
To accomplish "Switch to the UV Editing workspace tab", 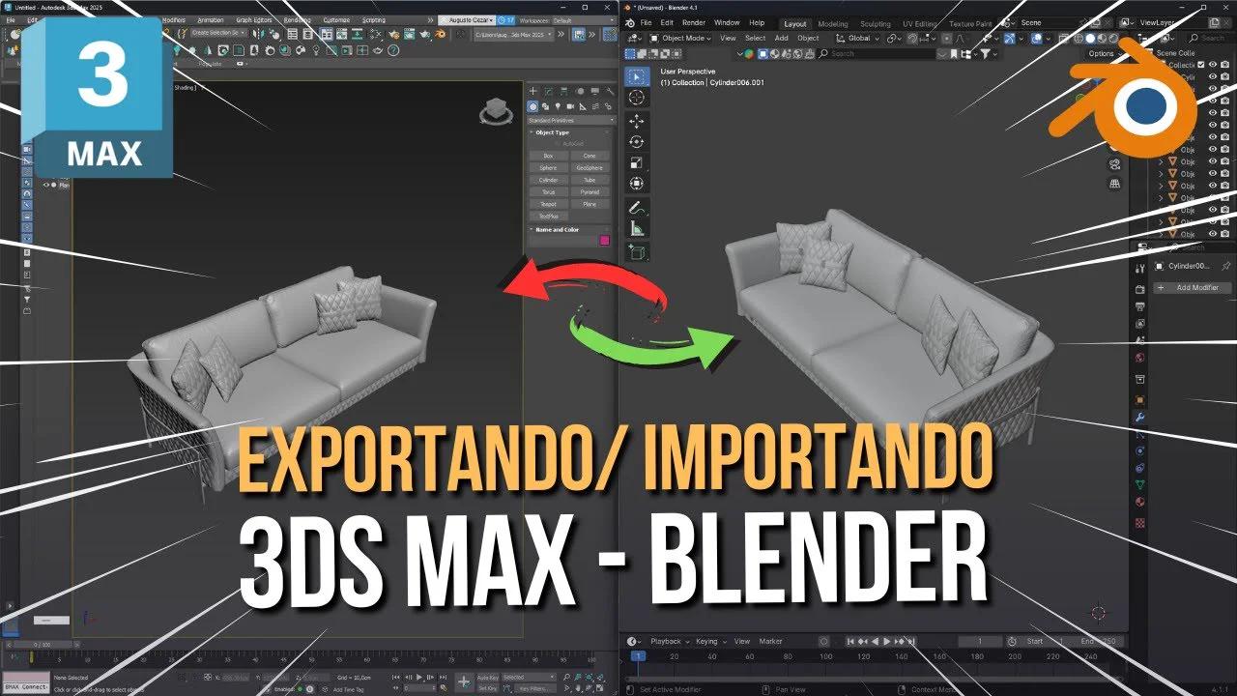I will click(919, 23).
